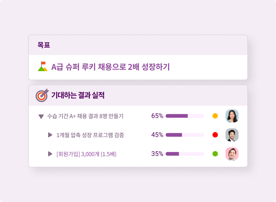Screen dimensions: 276x202
Task: Click the 목표 section header
Action: pos(44,45)
